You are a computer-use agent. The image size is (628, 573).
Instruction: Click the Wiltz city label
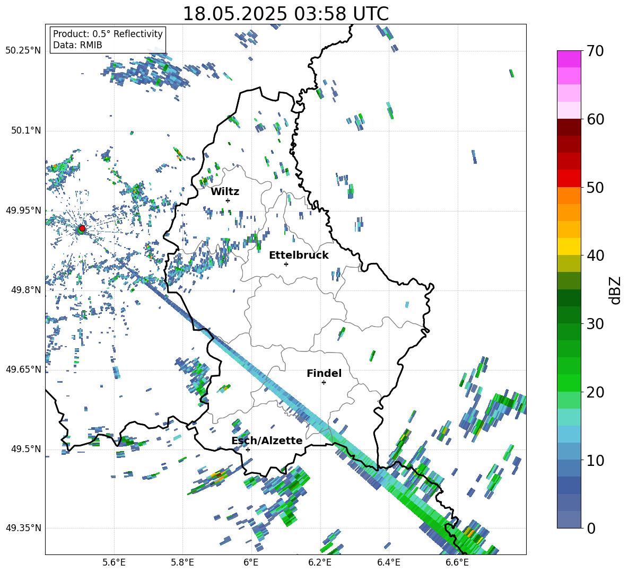(x=225, y=192)
